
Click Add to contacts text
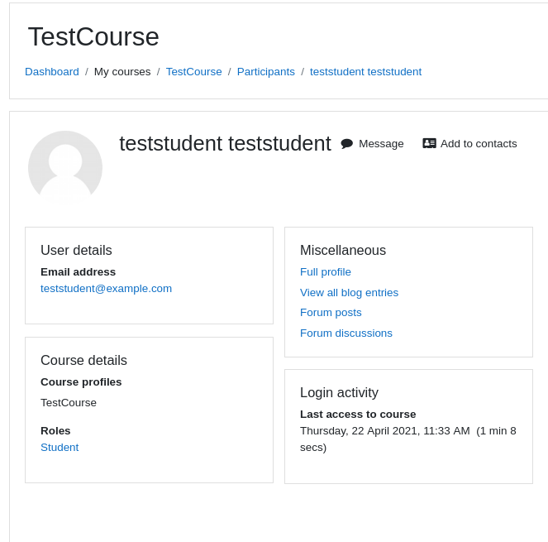click(x=479, y=143)
